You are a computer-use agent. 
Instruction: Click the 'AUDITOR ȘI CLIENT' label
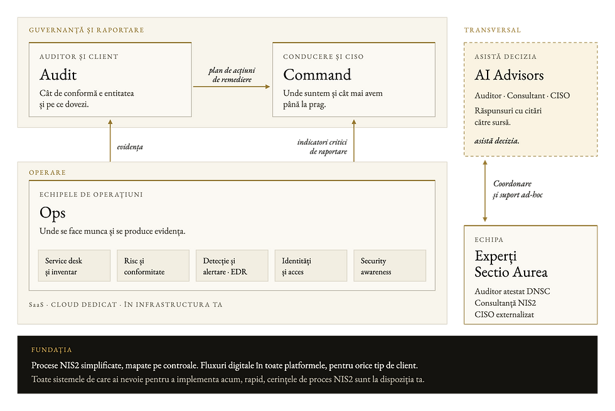pyautogui.click(x=79, y=57)
